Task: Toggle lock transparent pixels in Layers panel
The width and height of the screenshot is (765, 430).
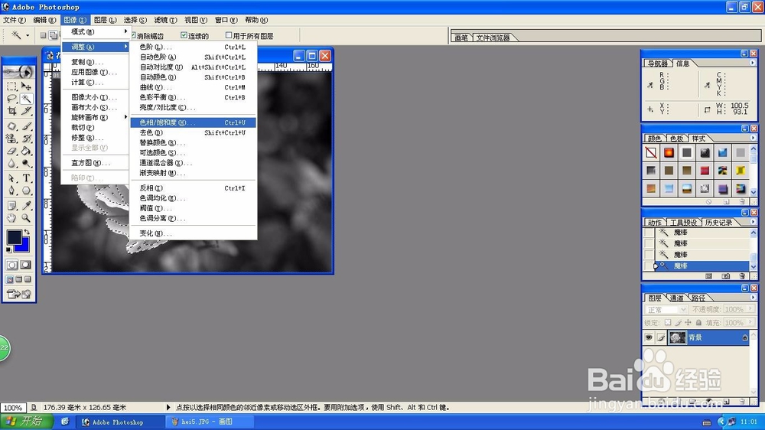Action: pos(668,323)
